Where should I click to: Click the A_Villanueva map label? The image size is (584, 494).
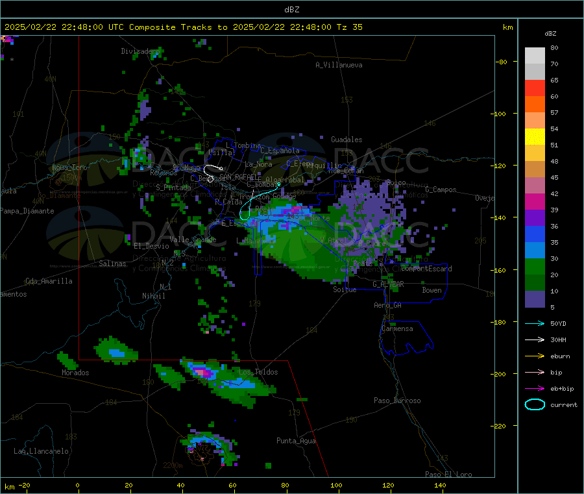click(x=339, y=65)
